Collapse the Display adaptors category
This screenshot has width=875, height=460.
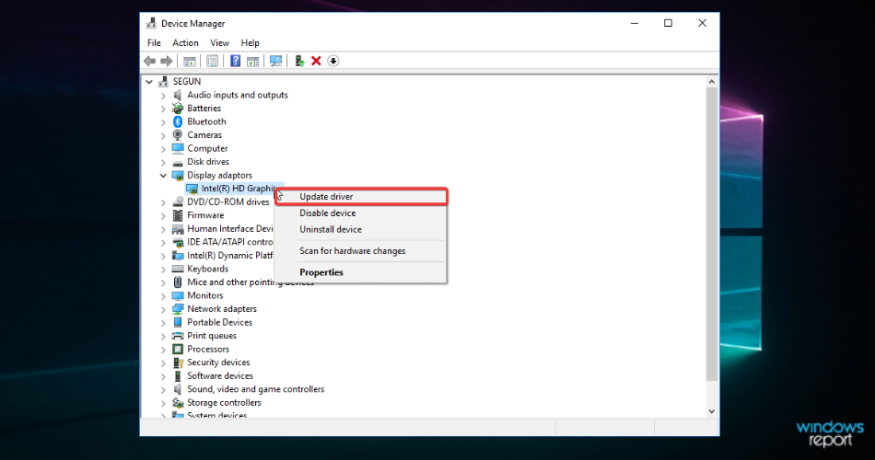pyautogui.click(x=163, y=175)
